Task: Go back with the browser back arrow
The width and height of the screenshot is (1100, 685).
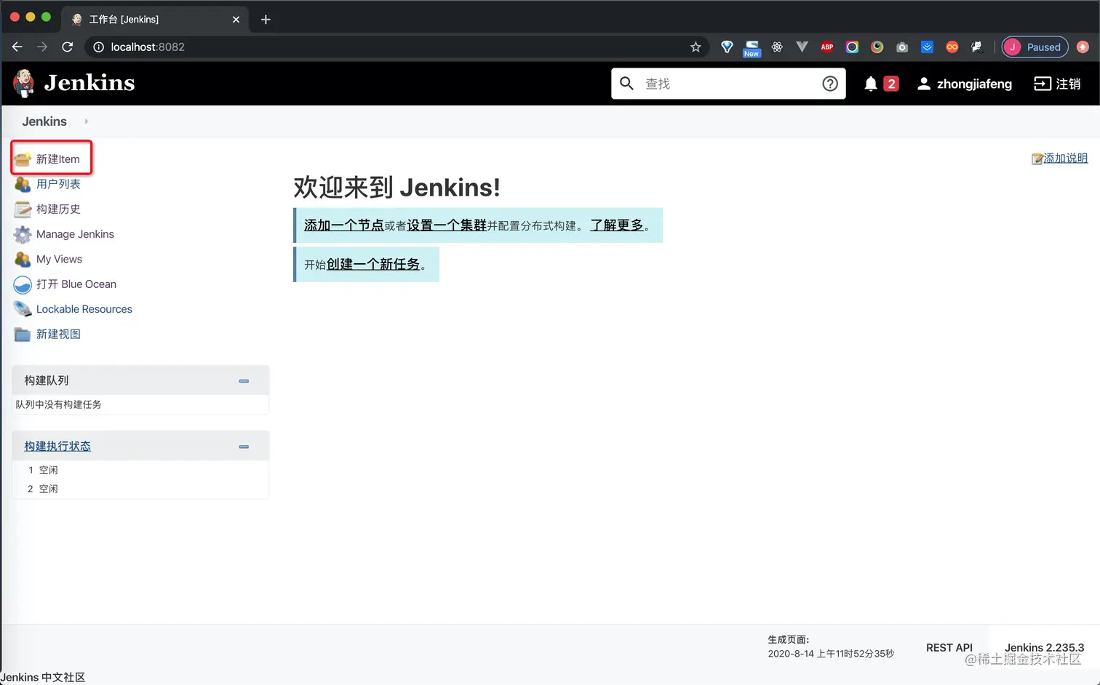Action: 17,47
